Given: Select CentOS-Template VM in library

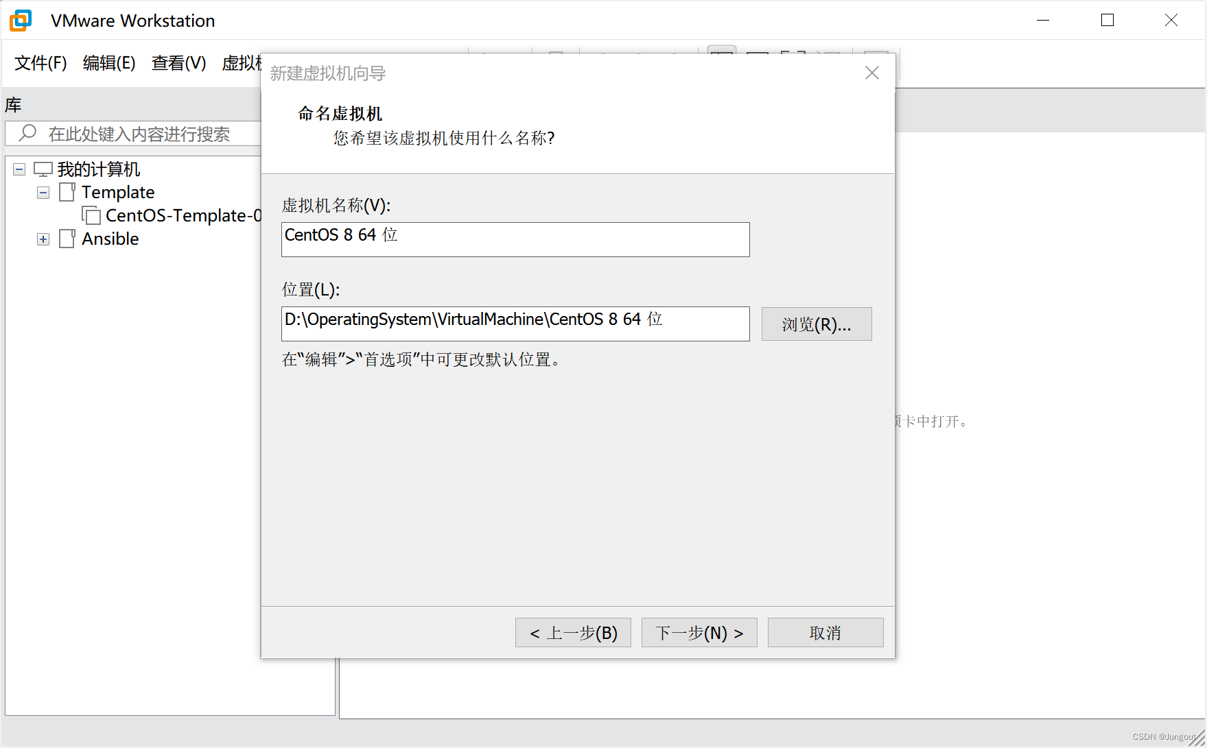Looking at the screenshot, I should click(184, 215).
